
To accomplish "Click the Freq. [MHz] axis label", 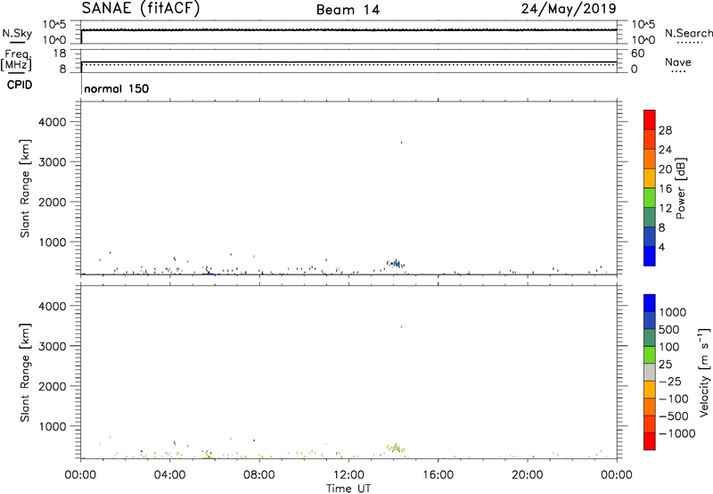I will 16,60.
